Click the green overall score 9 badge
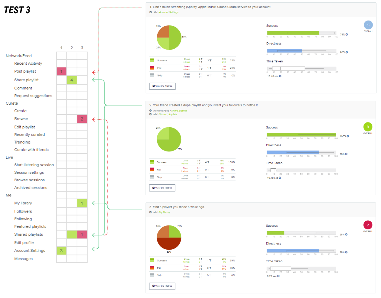 click(x=368, y=127)
